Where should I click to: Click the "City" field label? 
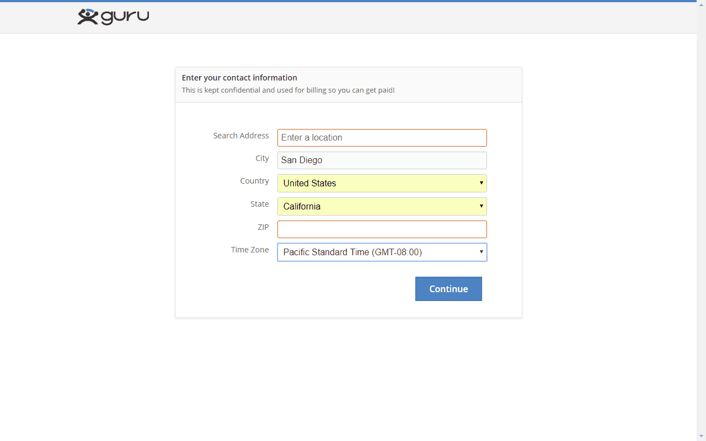tap(262, 158)
